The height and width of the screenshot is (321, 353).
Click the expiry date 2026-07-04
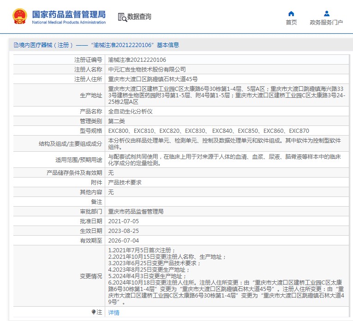point(123,241)
